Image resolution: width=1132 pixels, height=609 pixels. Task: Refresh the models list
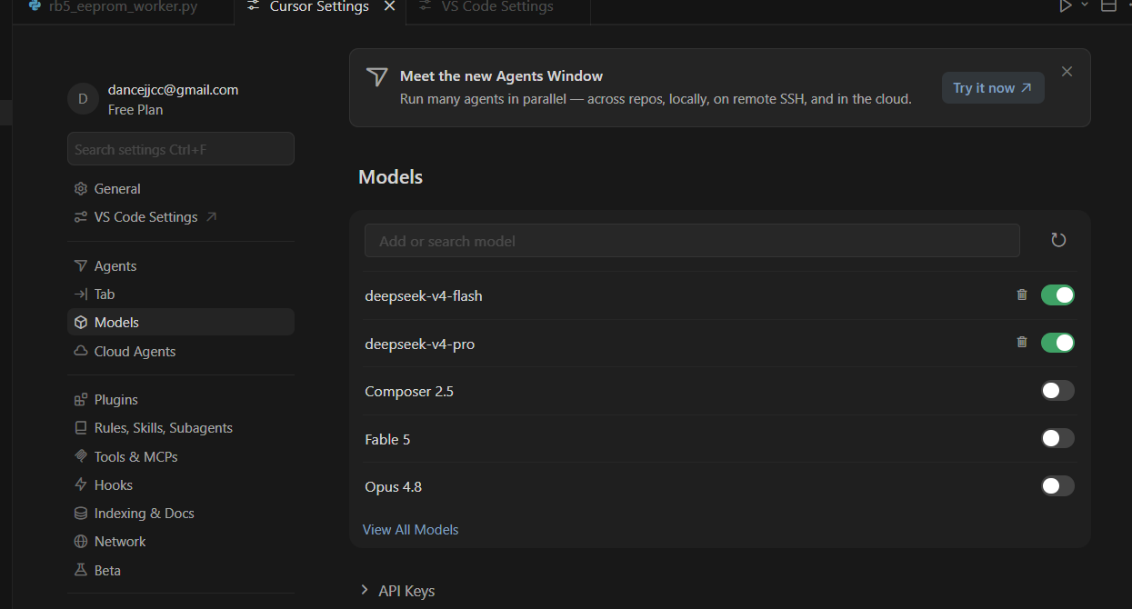coord(1058,240)
